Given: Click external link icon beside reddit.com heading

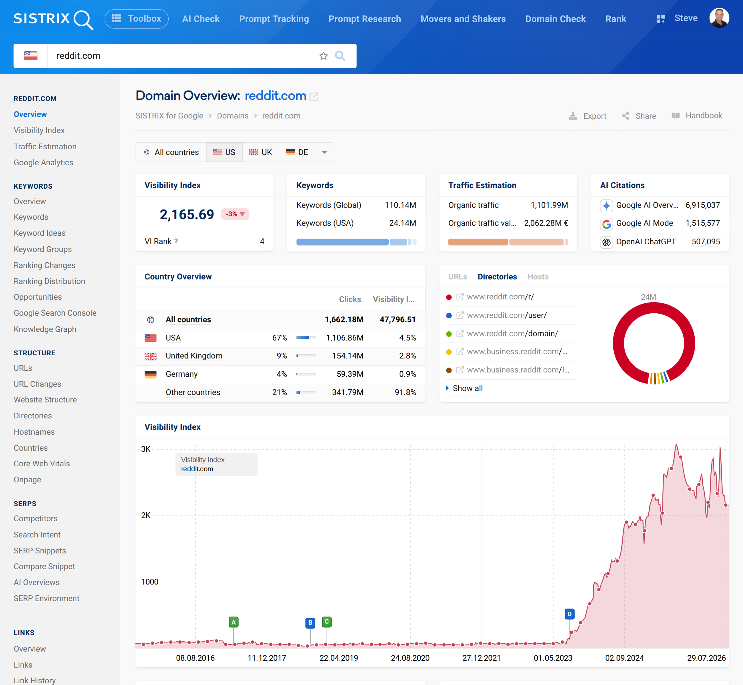Looking at the screenshot, I should pos(314,96).
